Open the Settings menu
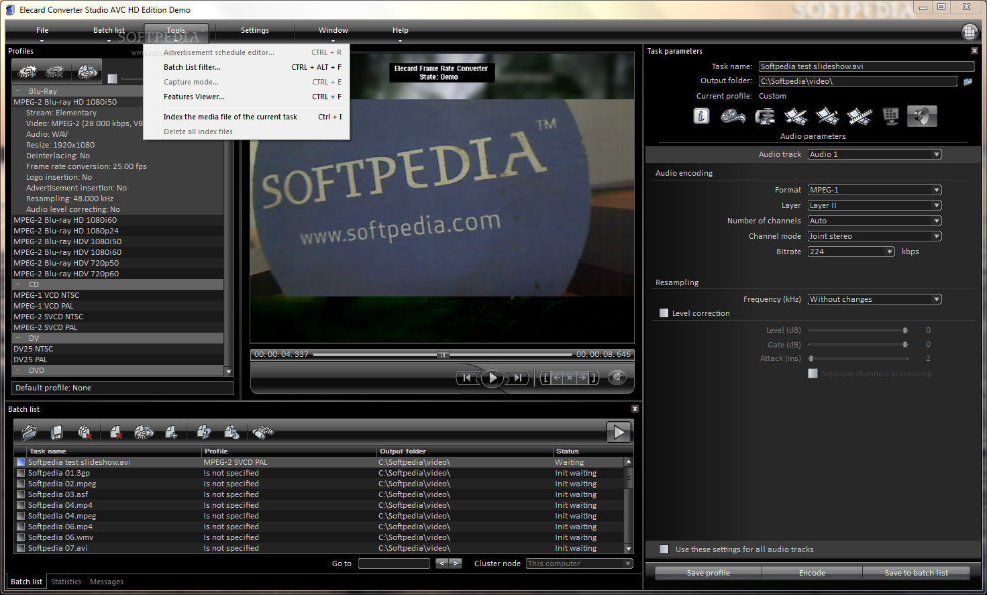The height and width of the screenshot is (595, 987). point(255,30)
